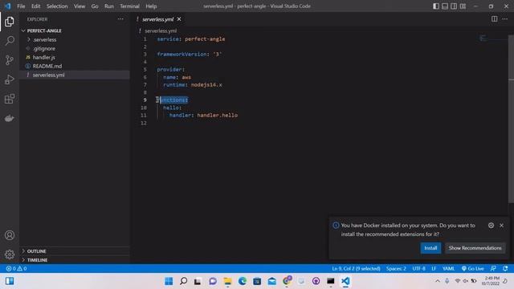Open the Mail app from taskbar
Viewport: 514px width, 289px height.
pos(271,281)
